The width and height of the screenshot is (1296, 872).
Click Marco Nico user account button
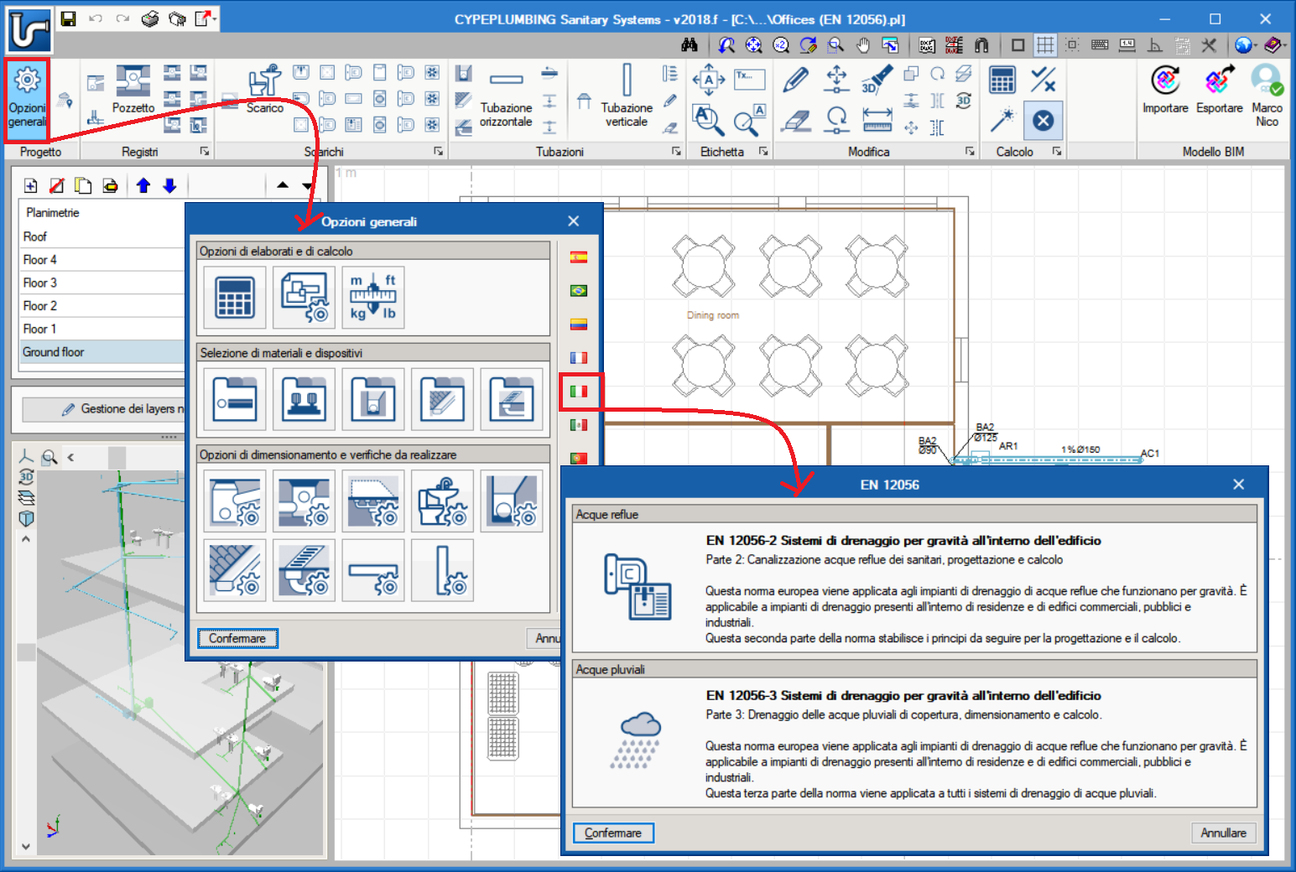pos(1267,96)
